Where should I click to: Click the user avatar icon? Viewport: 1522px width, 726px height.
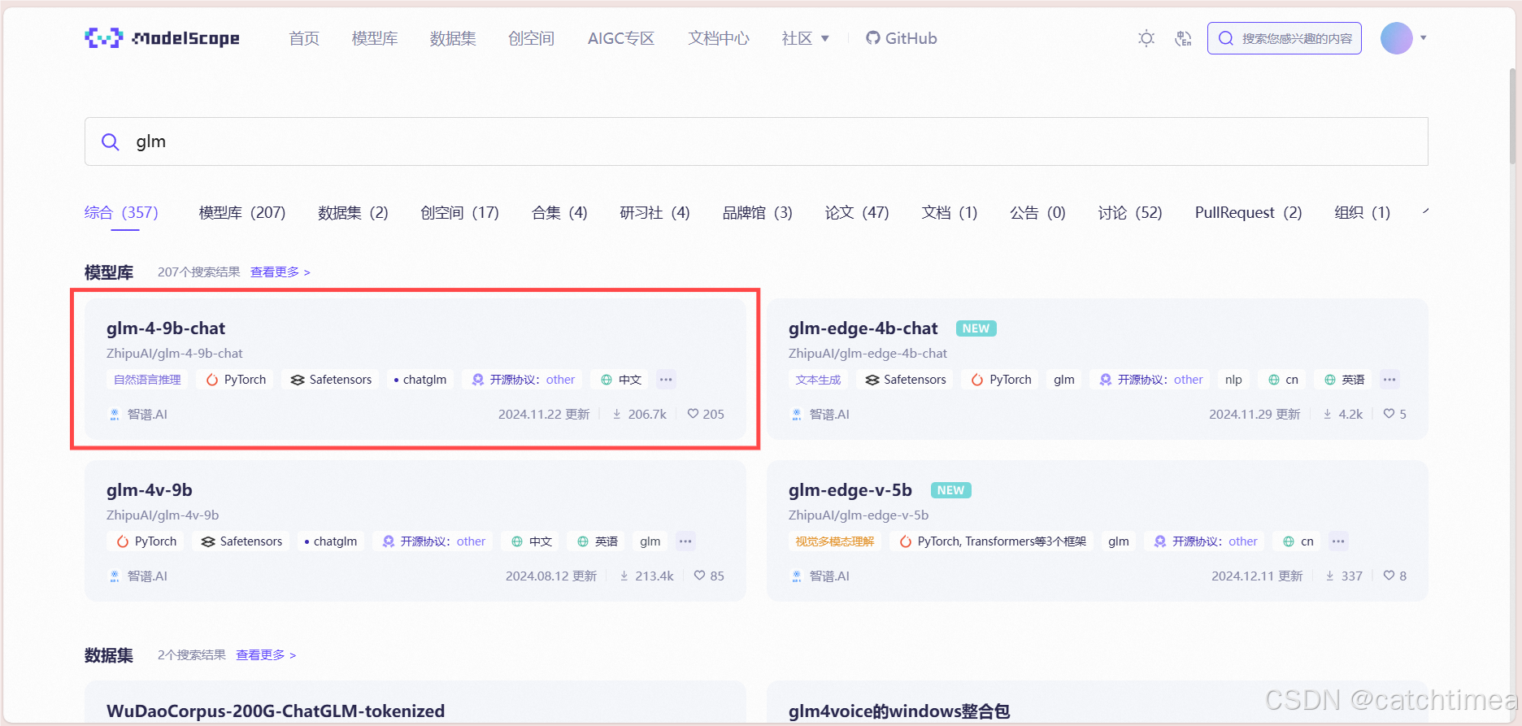click(1397, 38)
